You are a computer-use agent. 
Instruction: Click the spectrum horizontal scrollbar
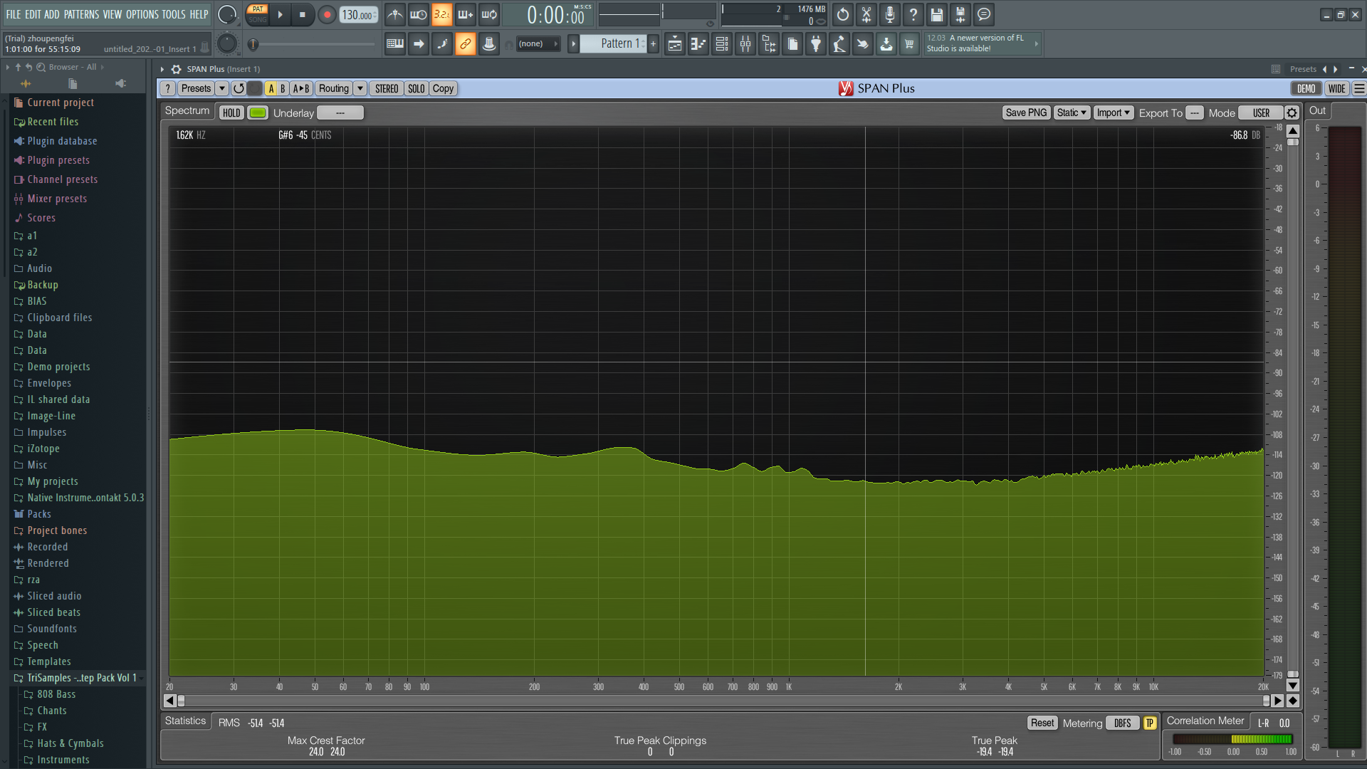[x=723, y=701]
